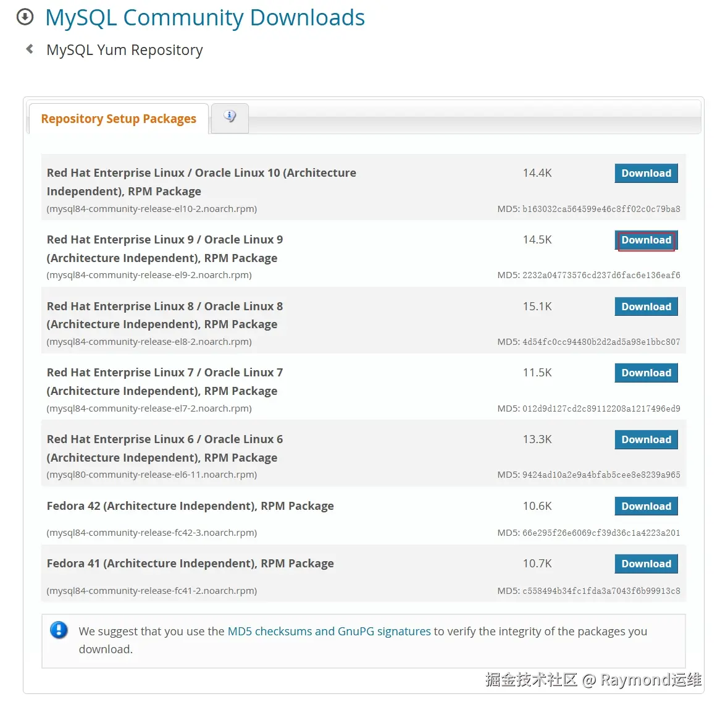Screen dimensions: 720x707
Task: Download the Oracle Linux 6 RPM package
Action: (x=646, y=439)
